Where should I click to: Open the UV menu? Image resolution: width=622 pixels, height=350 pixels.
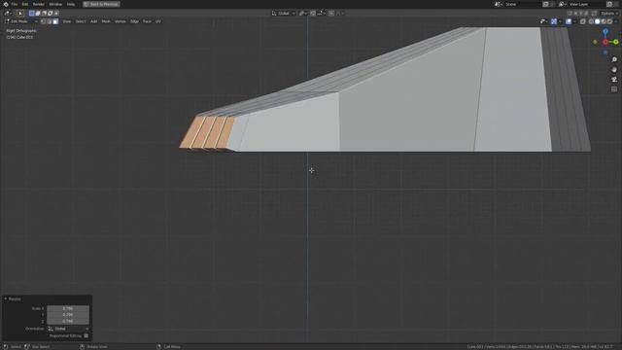[x=157, y=21]
